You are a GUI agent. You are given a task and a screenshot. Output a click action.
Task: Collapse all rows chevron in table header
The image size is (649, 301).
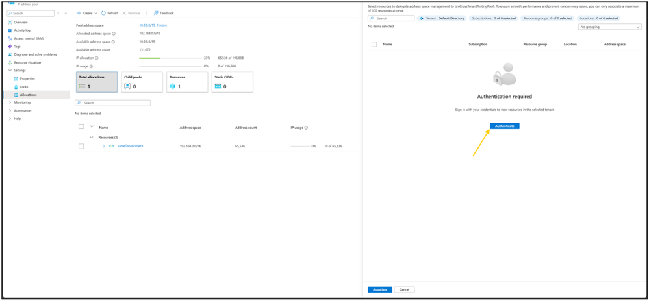92,127
